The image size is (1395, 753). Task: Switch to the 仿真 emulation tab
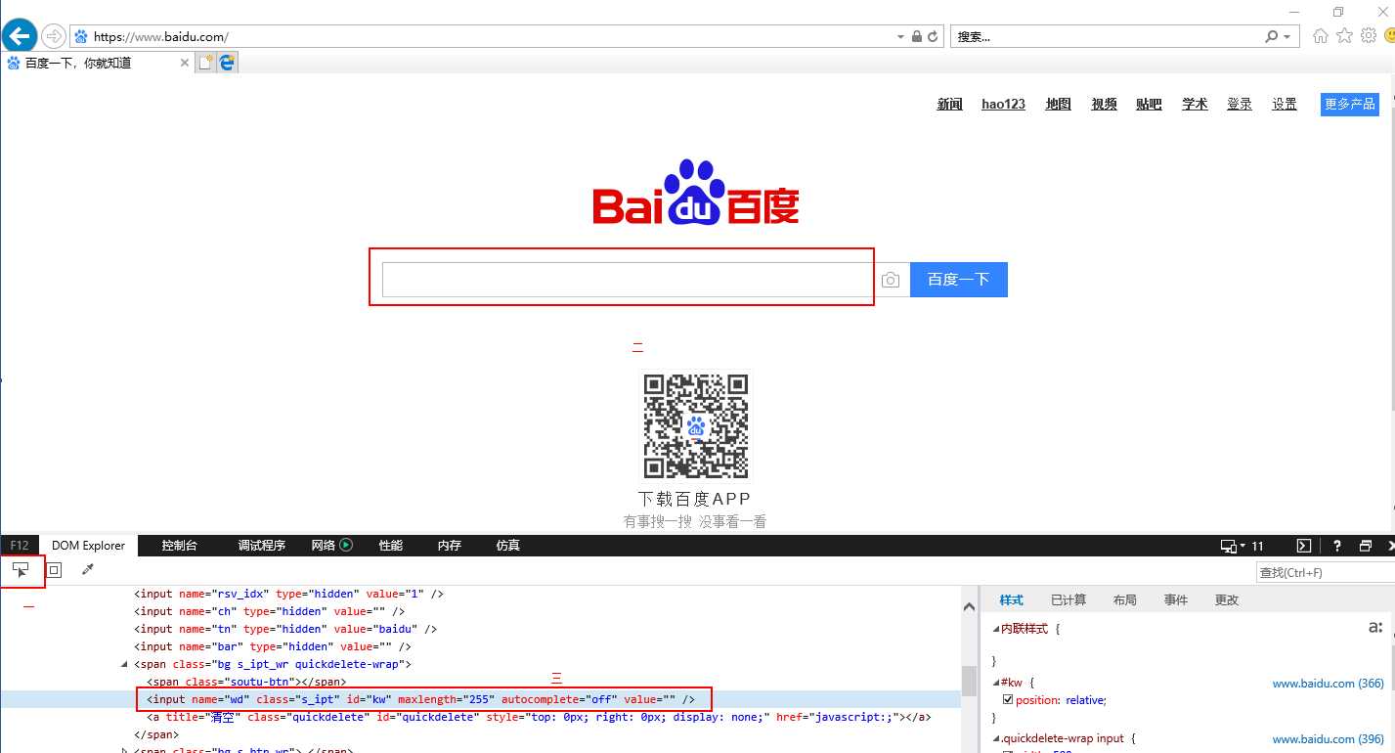[507, 546]
